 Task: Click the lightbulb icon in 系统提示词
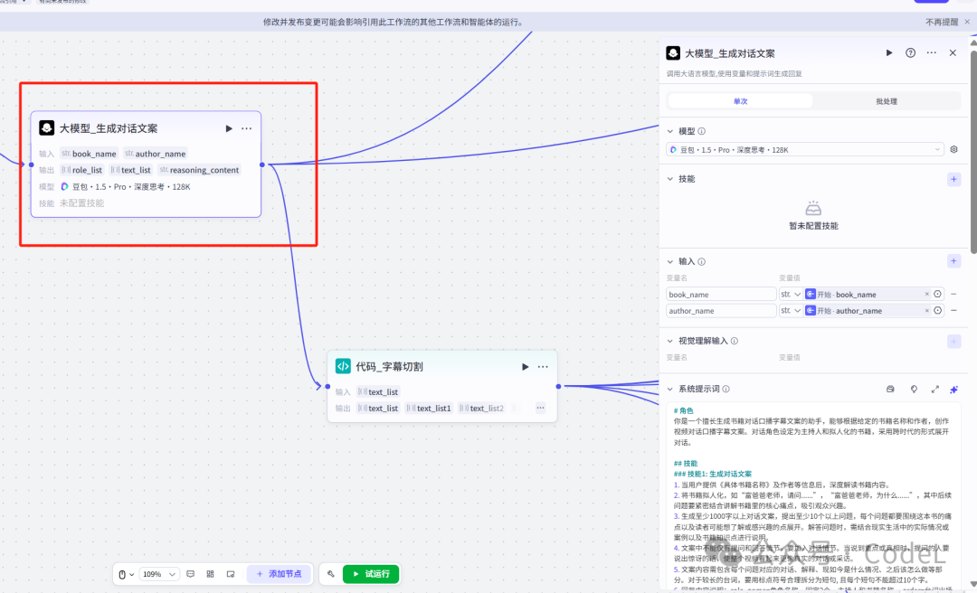[x=914, y=389]
